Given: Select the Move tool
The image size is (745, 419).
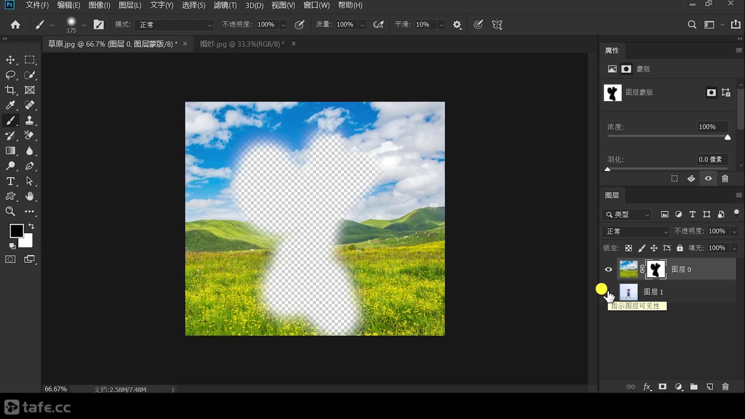Looking at the screenshot, I should [10, 60].
